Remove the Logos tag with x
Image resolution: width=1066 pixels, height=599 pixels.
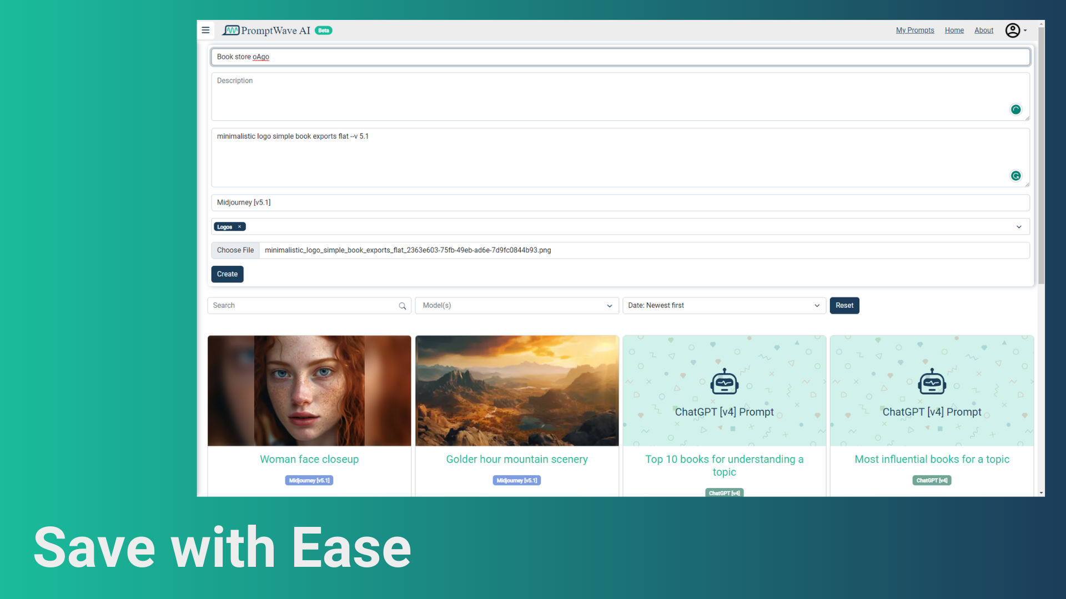pos(240,227)
